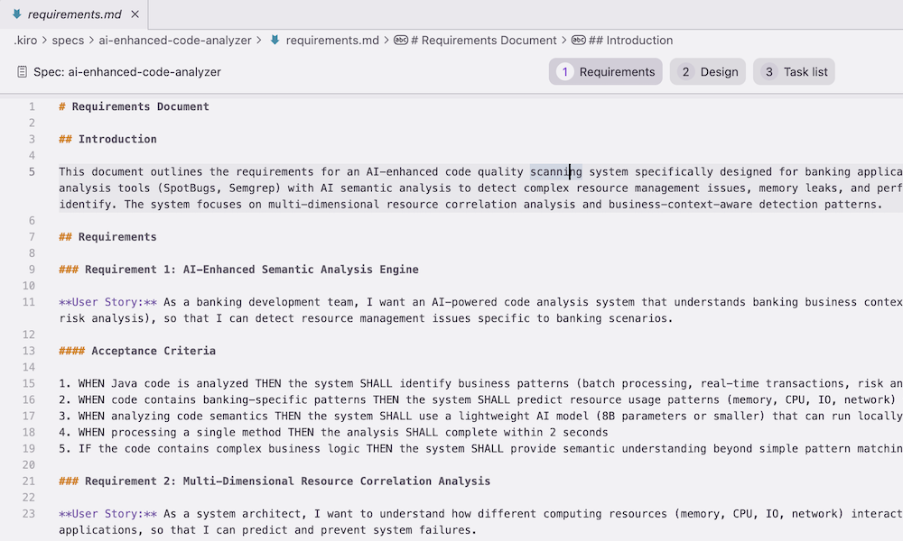Click line number 9 in the gutter
903x541 pixels.
(x=32, y=270)
